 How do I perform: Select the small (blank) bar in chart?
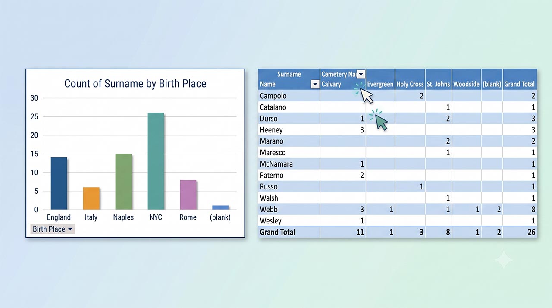click(x=220, y=207)
